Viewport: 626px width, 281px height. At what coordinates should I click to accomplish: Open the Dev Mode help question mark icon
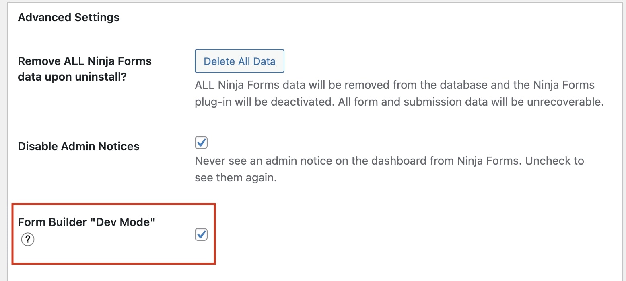point(28,240)
